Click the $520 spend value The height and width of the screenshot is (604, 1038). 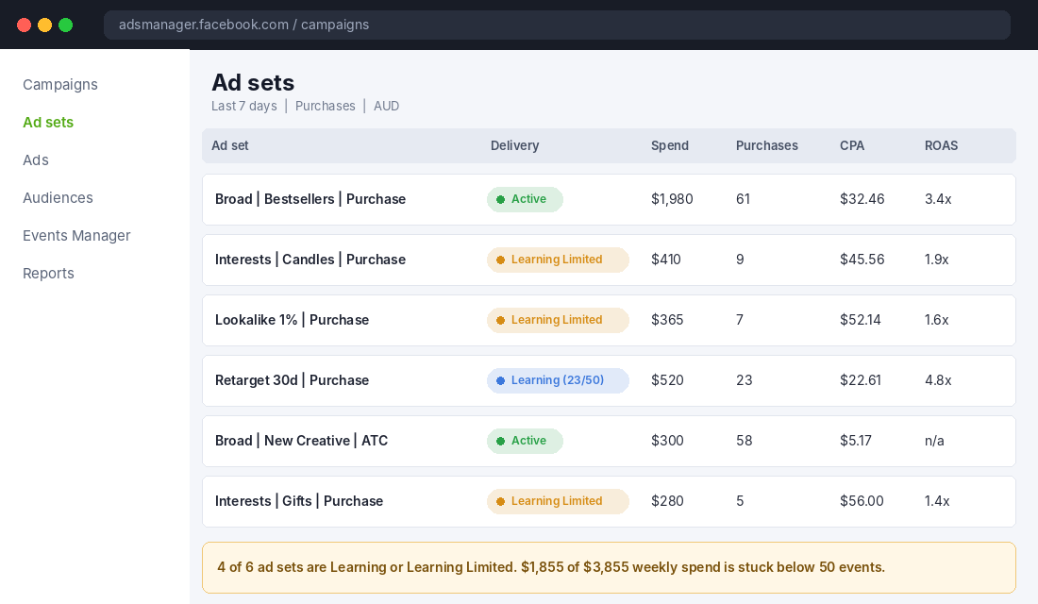667,380
